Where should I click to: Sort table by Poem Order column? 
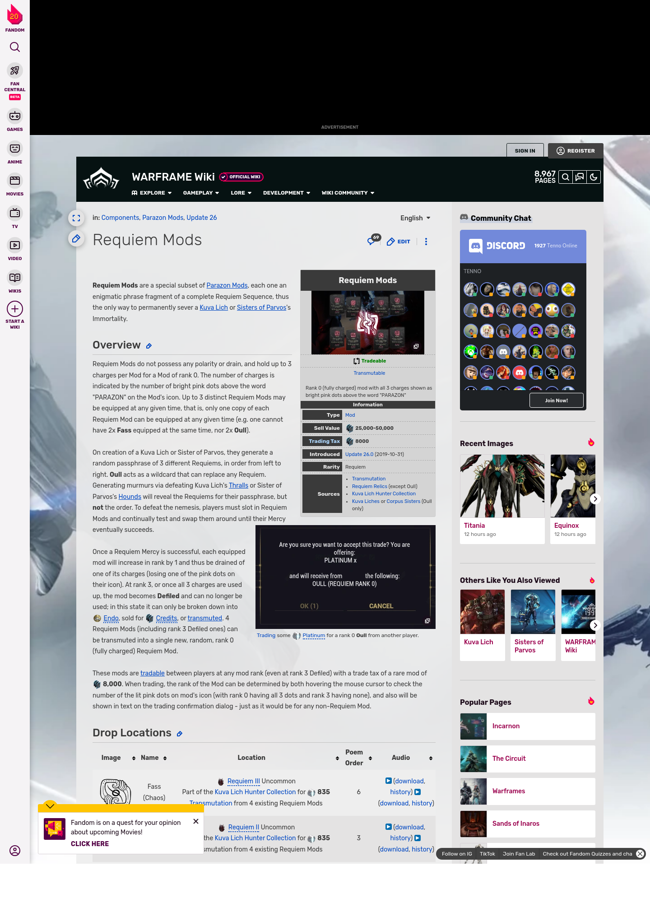pyautogui.click(x=370, y=758)
